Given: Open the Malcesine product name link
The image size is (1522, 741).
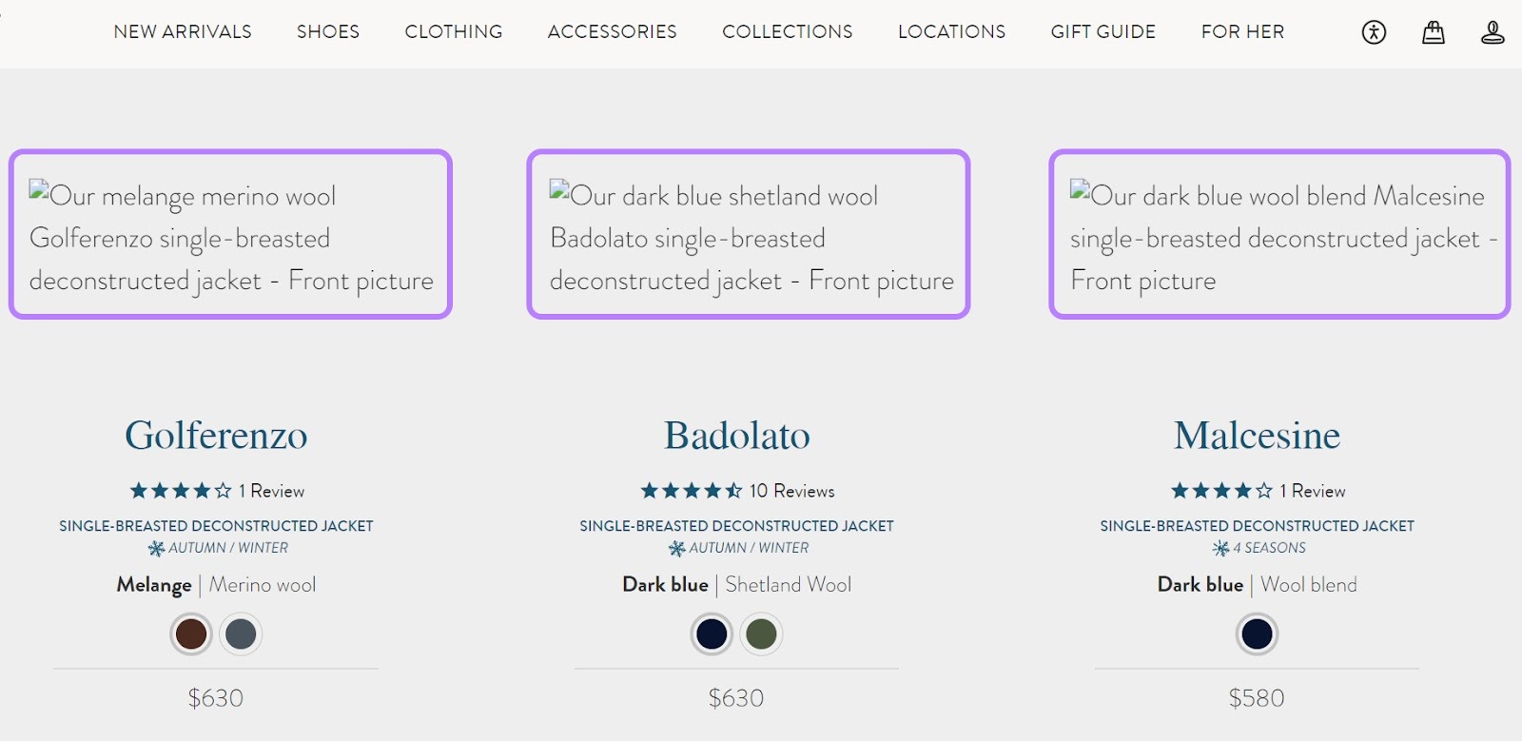Looking at the screenshot, I should click(1257, 436).
